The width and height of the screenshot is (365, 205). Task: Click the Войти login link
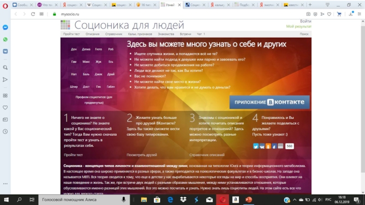click(306, 21)
